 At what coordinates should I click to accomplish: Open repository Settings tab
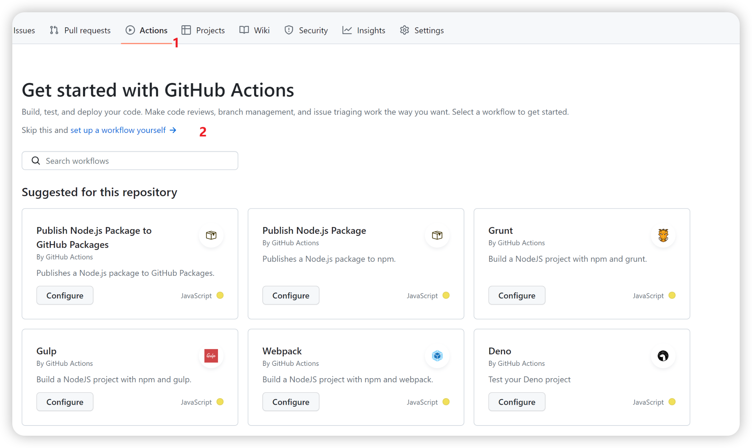pos(422,30)
